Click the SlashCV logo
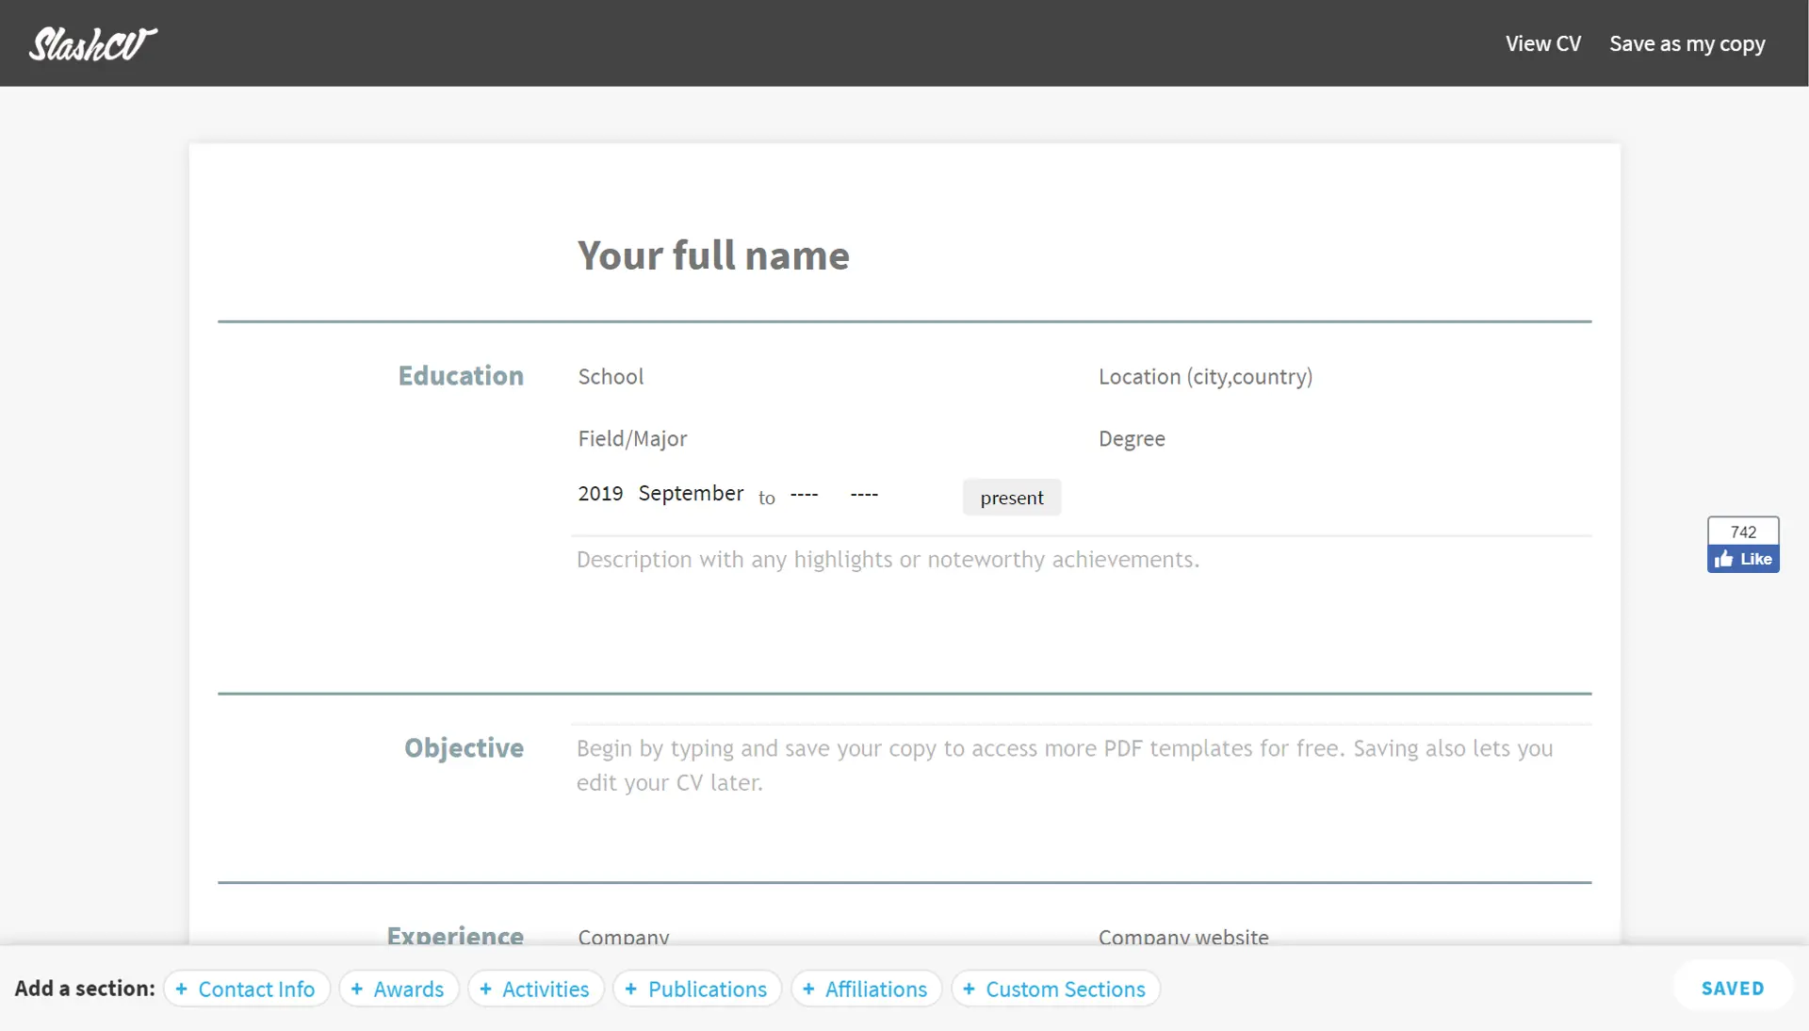The height and width of the screenshot is (1031, 1809). (92, 43)
